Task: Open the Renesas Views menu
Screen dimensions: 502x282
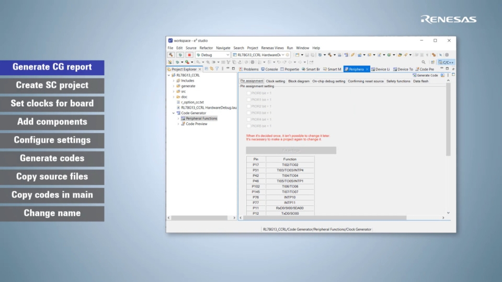Action: click(272, 48)
